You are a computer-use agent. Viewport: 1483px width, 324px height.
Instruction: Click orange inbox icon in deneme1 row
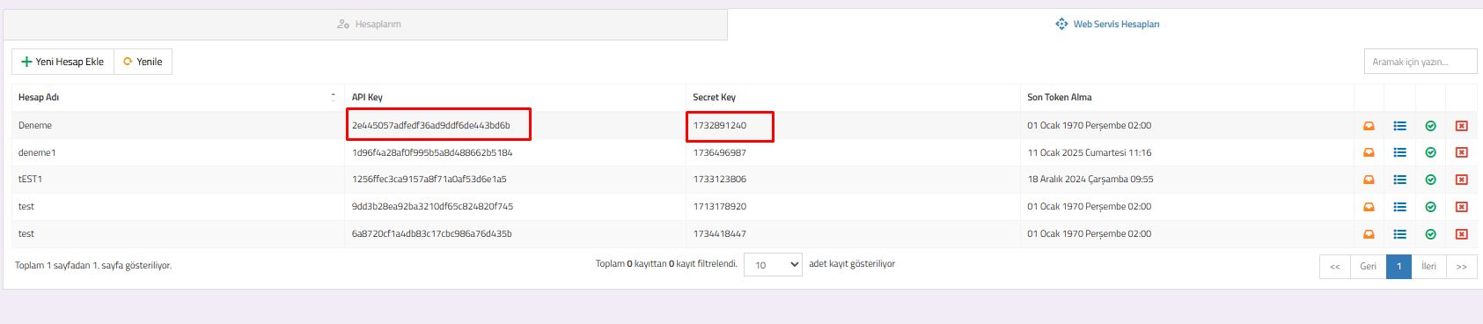[1369, 152]
